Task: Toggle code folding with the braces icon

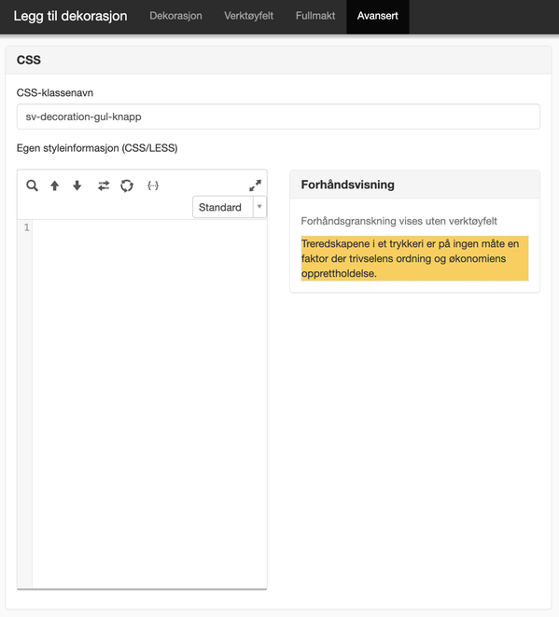Action: [x=153, y=185]
